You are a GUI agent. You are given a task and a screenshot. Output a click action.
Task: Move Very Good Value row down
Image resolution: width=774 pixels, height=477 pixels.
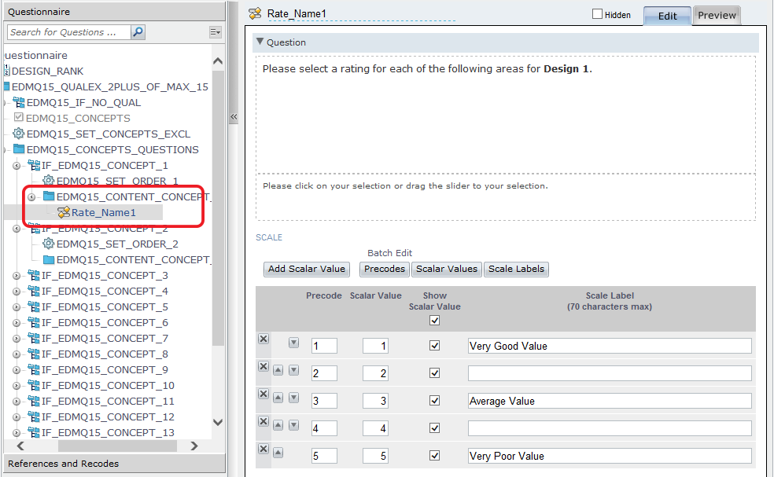(293, 343)
